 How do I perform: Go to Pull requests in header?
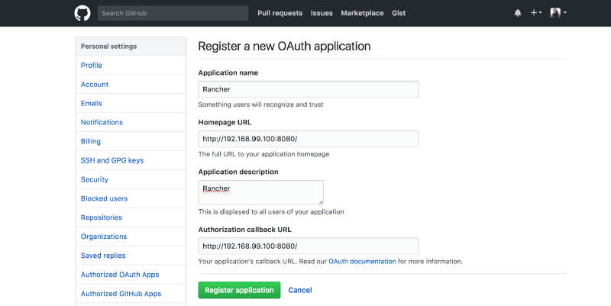280,13
